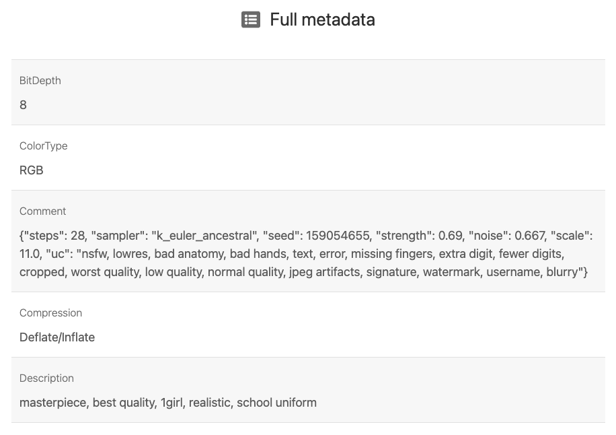Click the noise 0.667 text

coord(507,236)
